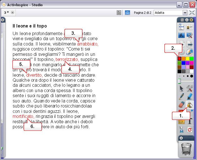Open the Tools wrench and screwdriver menu
197x160 pixels.
coord(190,88)
